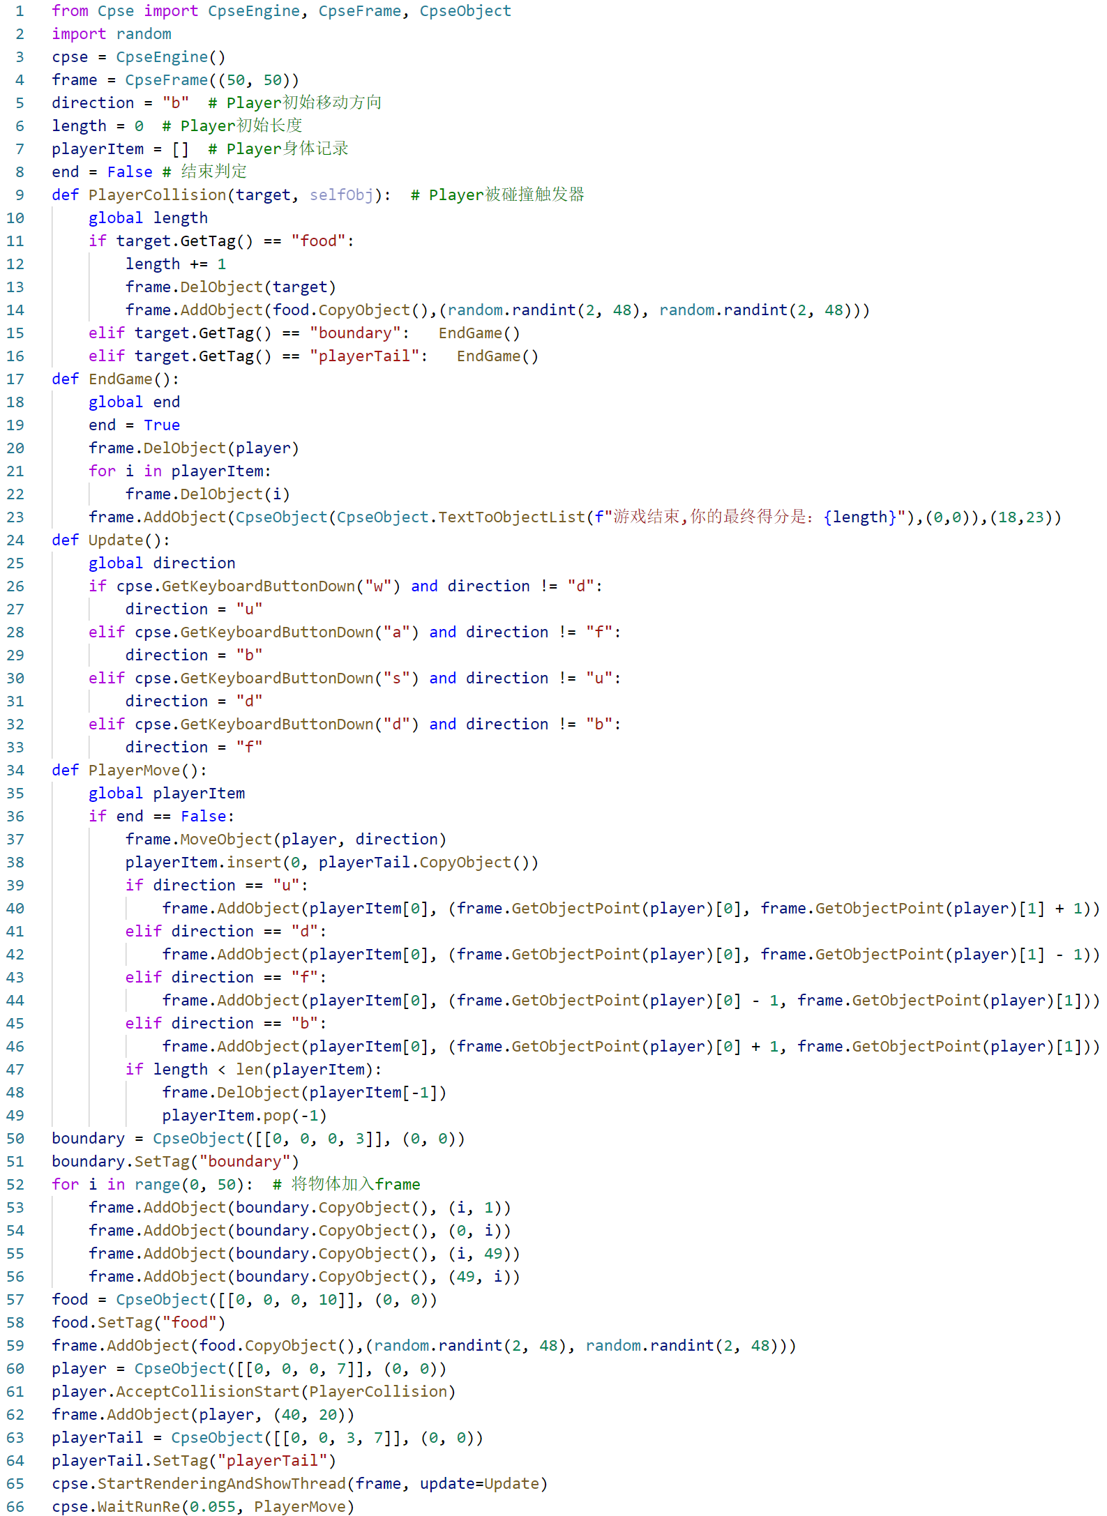Click "global end" on line 18
This screenshot has height=1516, width=1107.
click(x=135, y=402)
